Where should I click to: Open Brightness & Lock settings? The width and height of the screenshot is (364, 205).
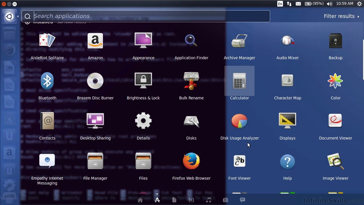tap(143, 86)
